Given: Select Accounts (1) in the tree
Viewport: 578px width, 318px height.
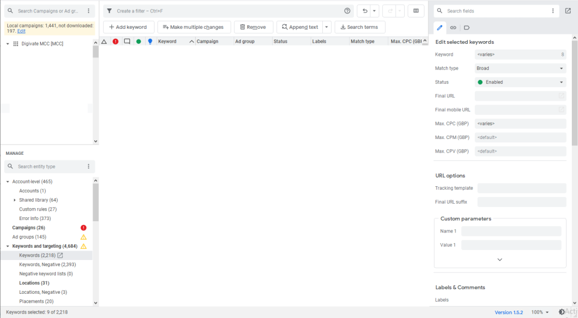Looking at the screenshot, I should click(x=32, y=191).
